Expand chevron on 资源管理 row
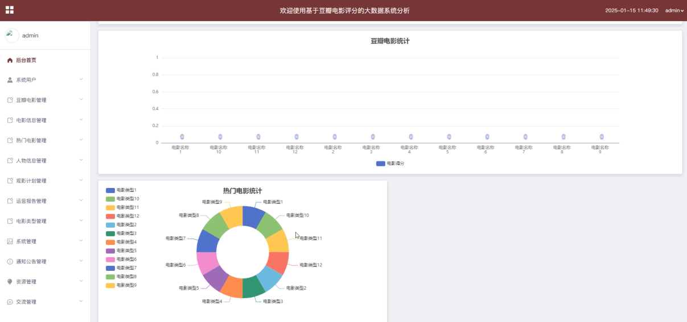 click(81, 281)
